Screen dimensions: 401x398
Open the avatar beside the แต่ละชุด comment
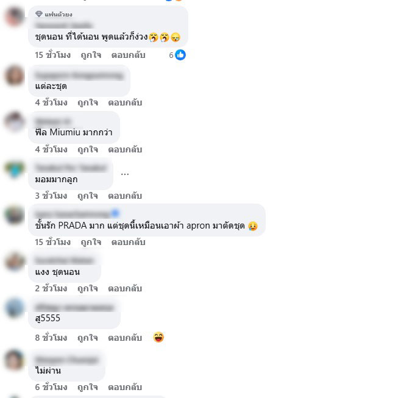tap(15, 75)
